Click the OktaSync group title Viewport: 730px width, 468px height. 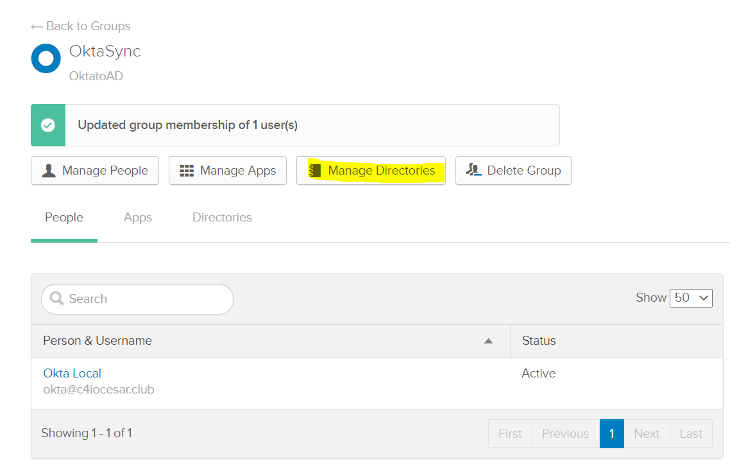point(105,51)
